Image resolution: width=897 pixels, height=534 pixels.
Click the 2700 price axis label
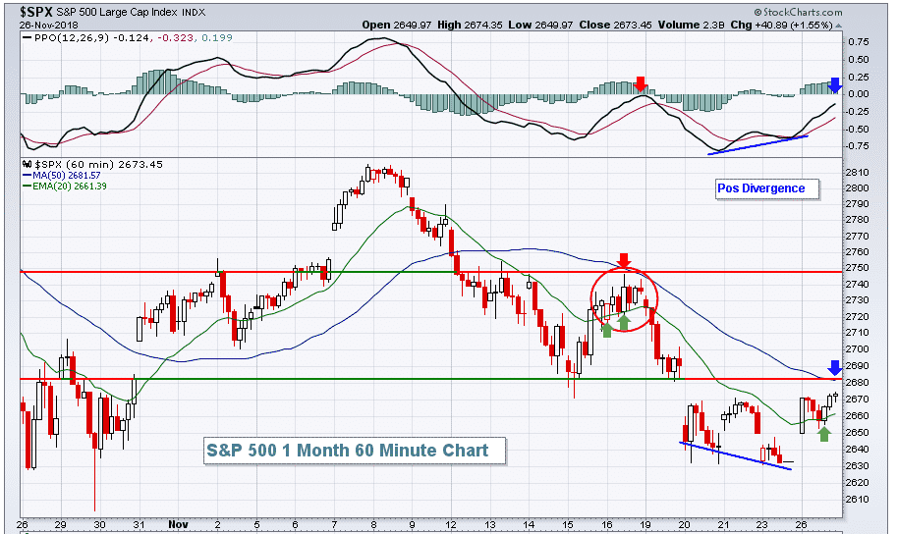coord(857,349)
